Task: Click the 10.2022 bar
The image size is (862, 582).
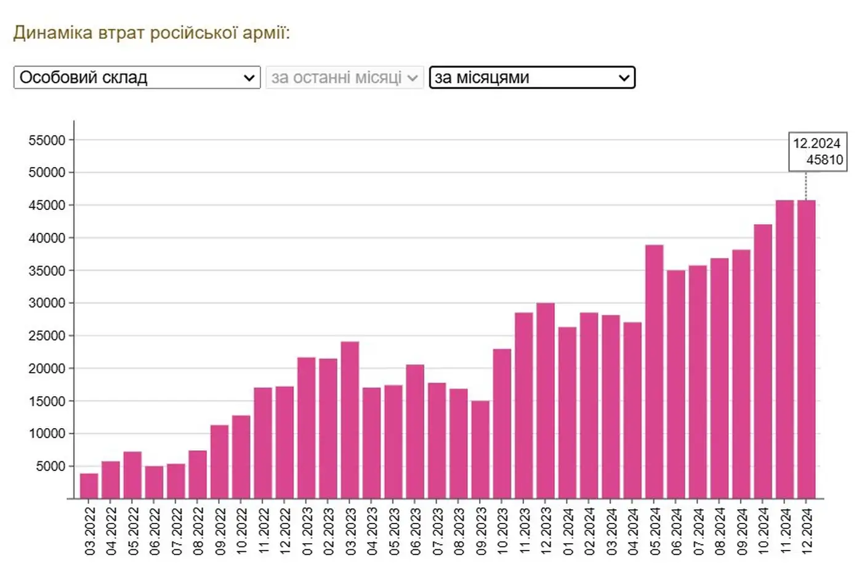Action: point(241,456)
